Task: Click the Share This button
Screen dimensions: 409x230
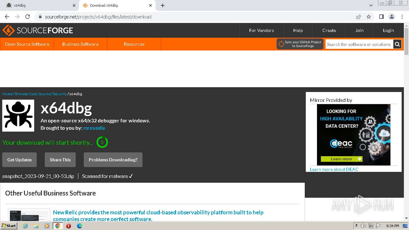Action: coord(60,160)
